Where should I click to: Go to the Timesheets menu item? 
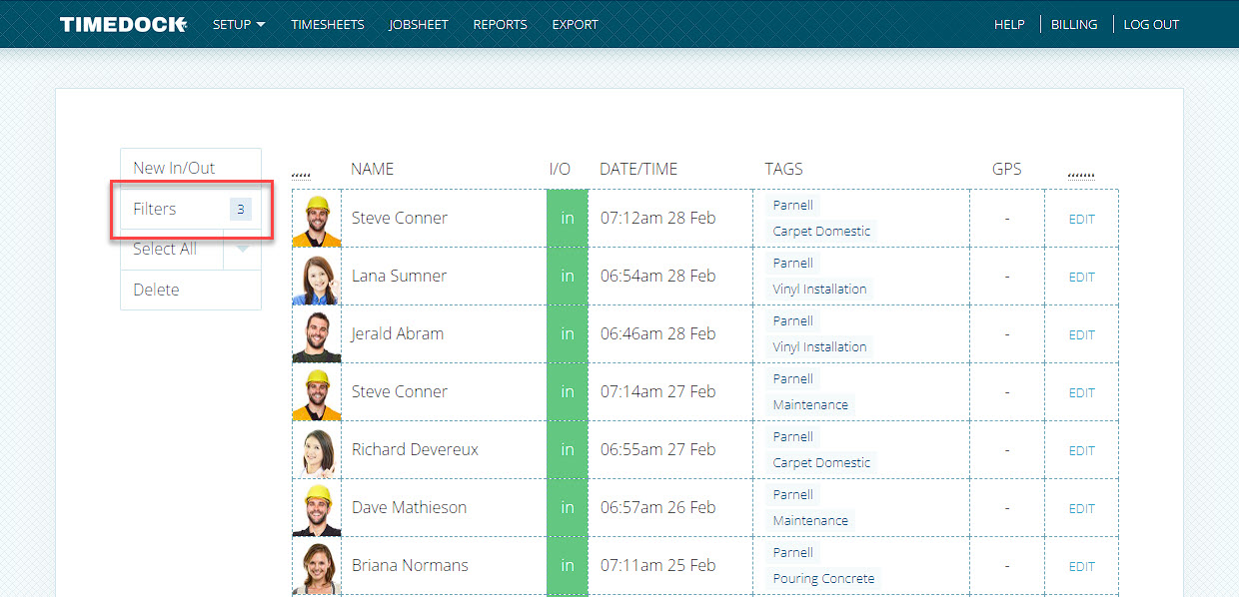point(327,24)
